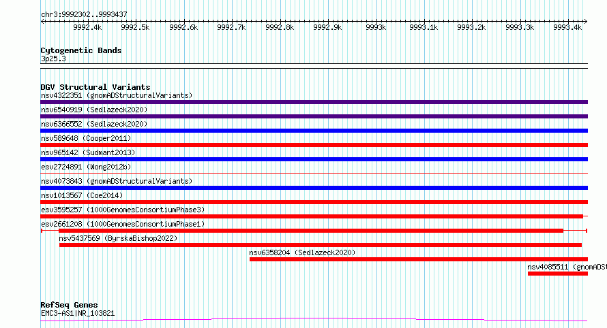Click the red bar under nsv5437569

[x=321, y=245]
